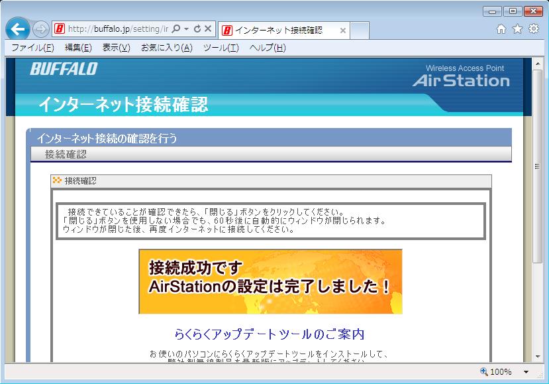Close the browser window
The height and width of the screenshot is (384, 549).
[534, 11]
